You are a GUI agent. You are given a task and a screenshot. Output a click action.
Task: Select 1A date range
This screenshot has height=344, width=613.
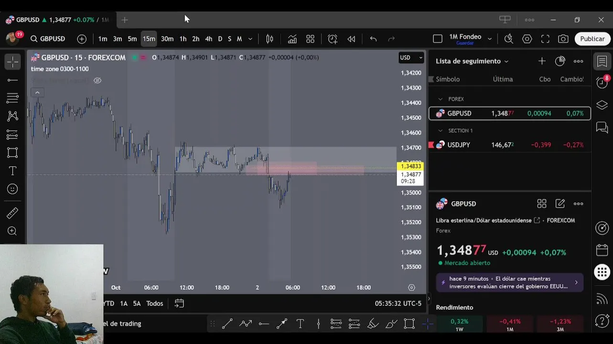(124, 303)
